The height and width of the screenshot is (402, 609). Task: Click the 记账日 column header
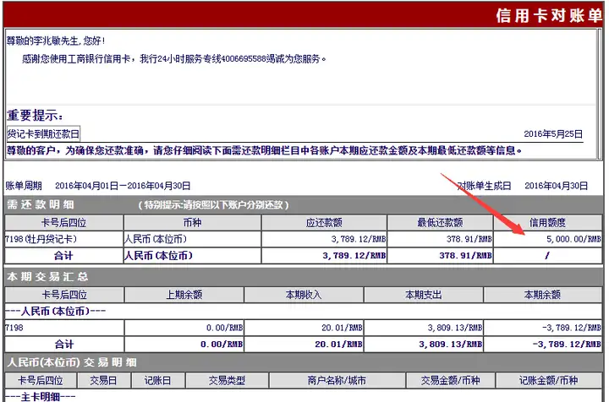coord(157,381)
